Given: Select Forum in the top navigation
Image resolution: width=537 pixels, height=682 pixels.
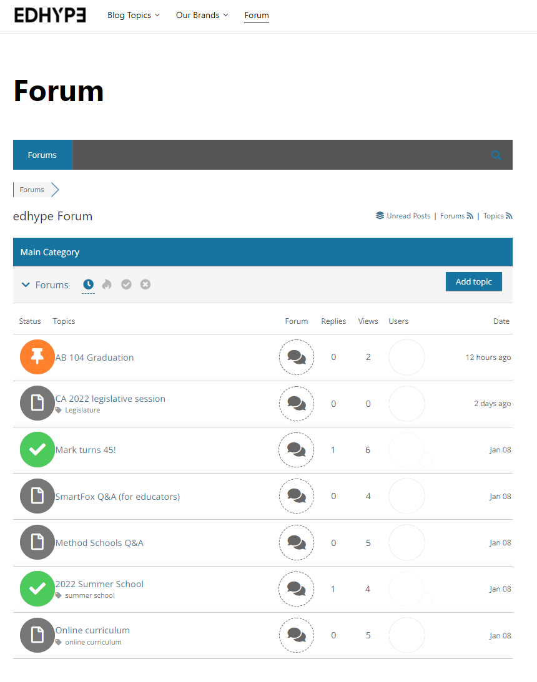Looking at the screenshot, I should click(x=256, y=16).
